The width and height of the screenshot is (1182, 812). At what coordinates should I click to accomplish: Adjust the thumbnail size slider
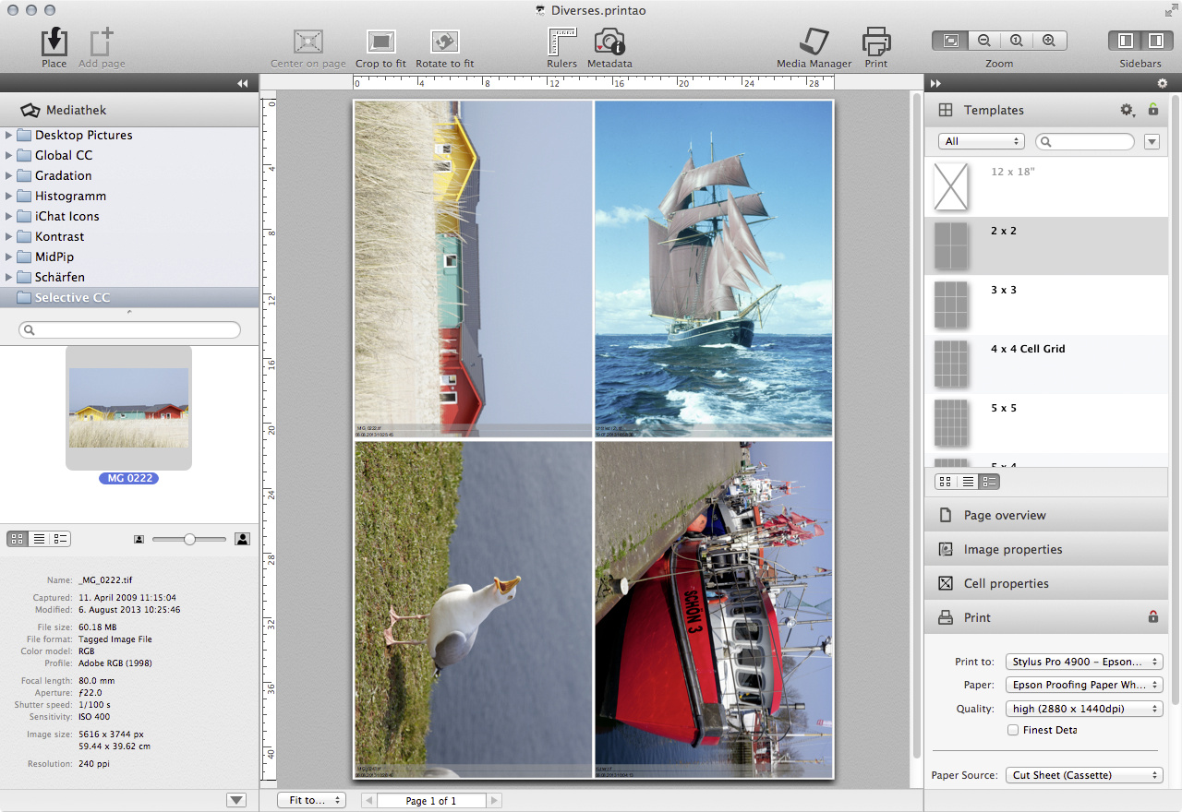tap(189, 539)
